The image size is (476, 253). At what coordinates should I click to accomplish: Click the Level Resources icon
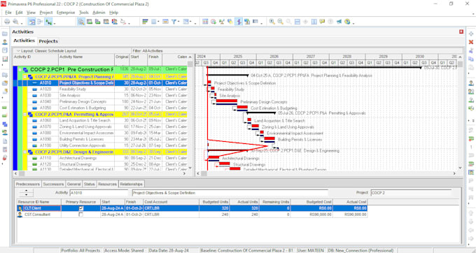click(222, 22)
